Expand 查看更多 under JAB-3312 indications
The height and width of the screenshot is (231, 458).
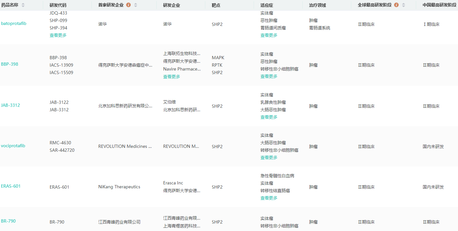(269, 117)
